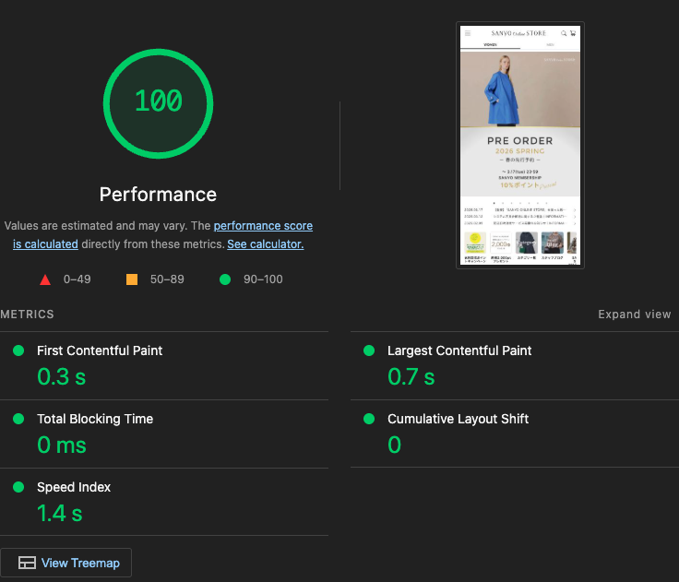Image resolution: width=679 pixels, height=582 pixels.
Task: Open the "See calculator" link
Action: [x=265, y=244]
